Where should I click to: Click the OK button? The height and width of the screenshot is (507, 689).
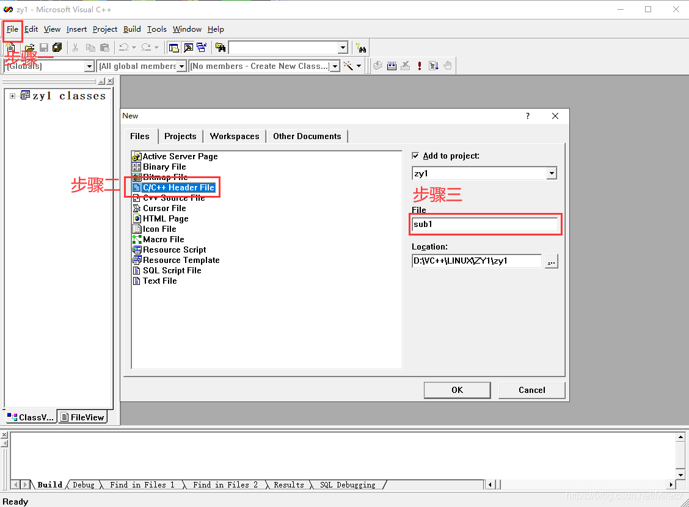[x=457, y=390]
